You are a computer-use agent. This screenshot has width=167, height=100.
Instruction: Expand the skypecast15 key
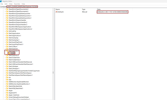tap(5, 93)
